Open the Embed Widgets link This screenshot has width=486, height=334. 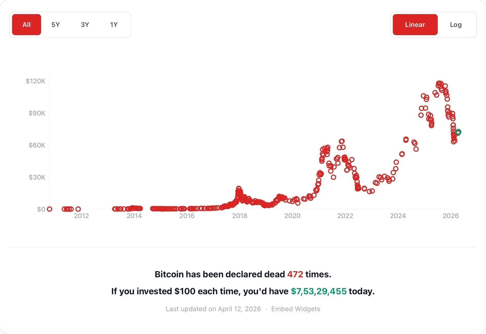tap(296, 309)
